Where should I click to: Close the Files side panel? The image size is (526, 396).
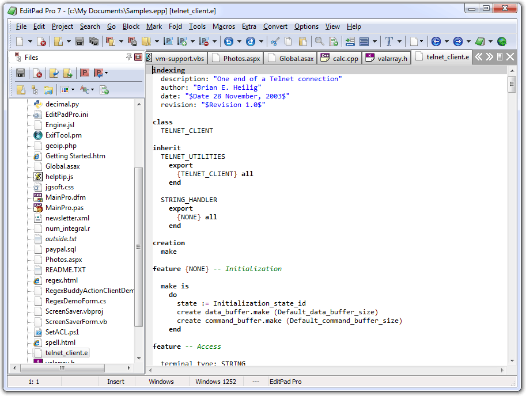pyautogui.click(x=138, y=57)
